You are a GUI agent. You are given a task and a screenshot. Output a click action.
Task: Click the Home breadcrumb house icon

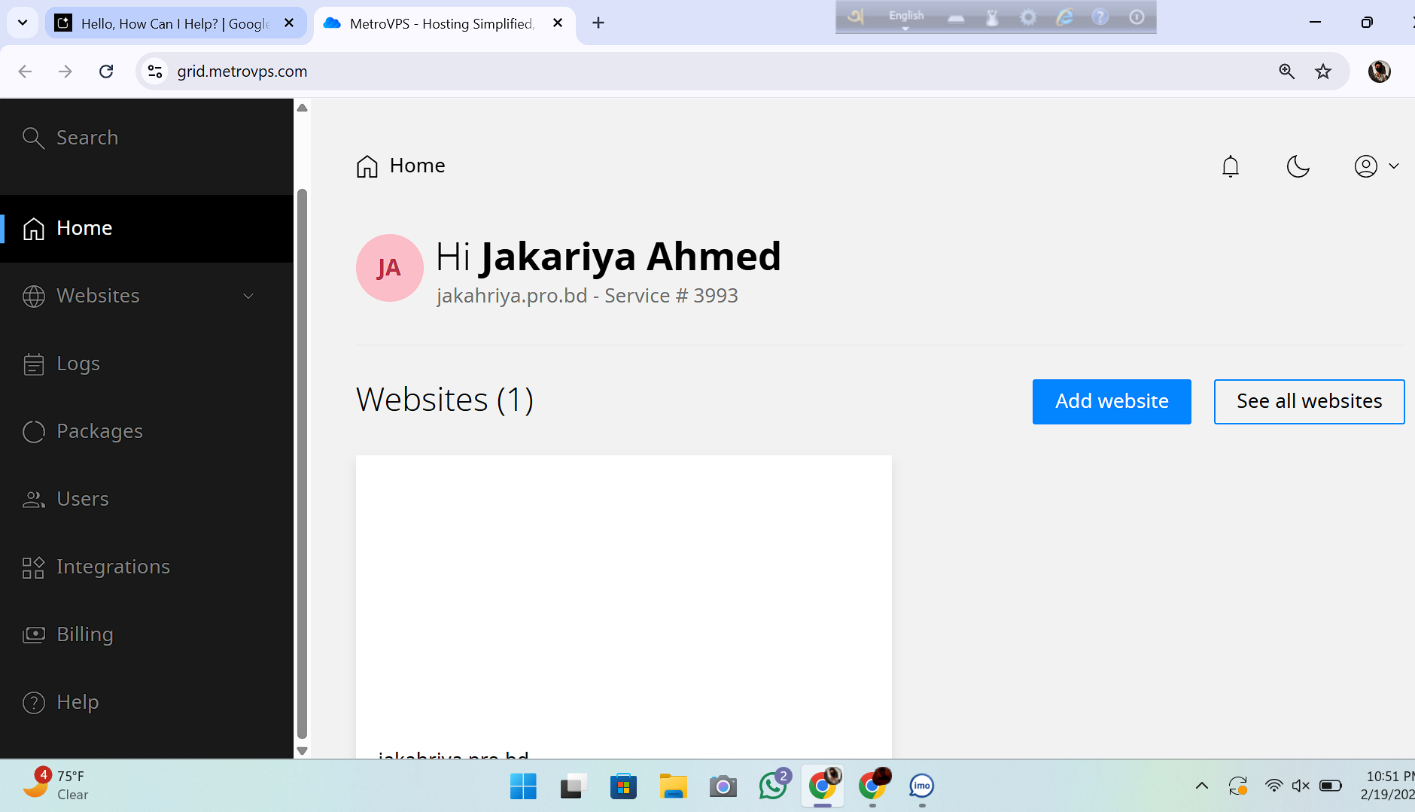[x=367, y=166]
